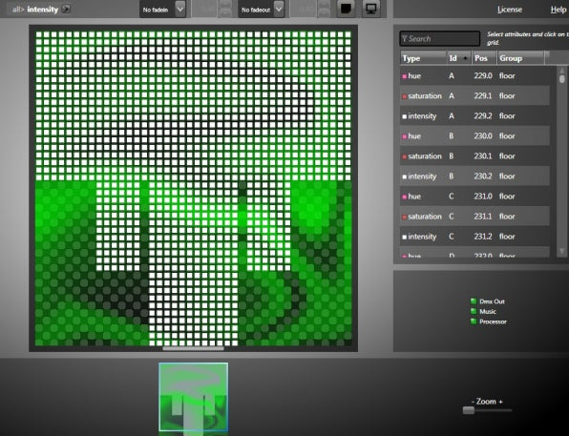Open the Help menu

click(x=558, y=10)
